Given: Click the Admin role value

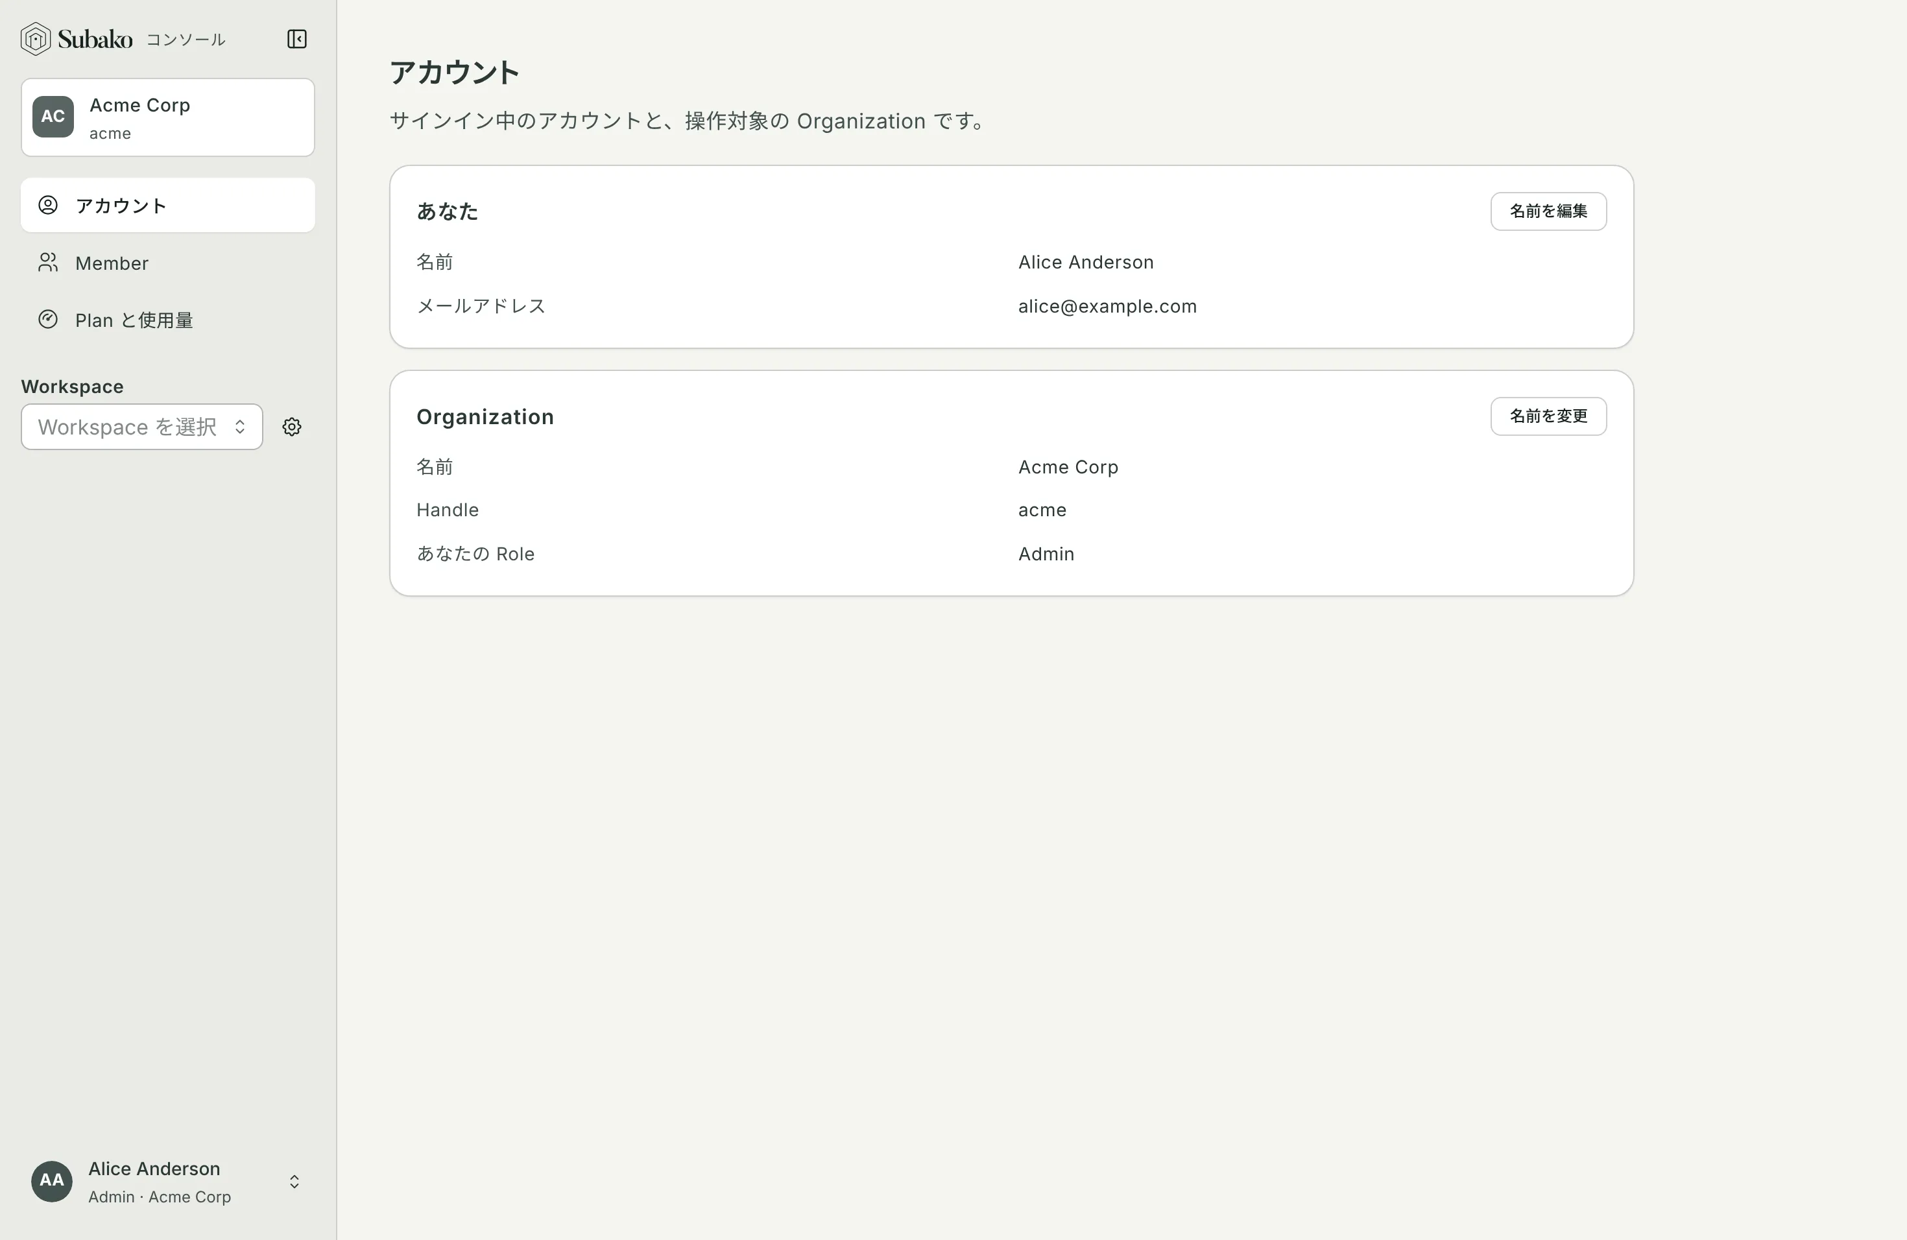Looking at the screenshot, I should (1046, 553).
